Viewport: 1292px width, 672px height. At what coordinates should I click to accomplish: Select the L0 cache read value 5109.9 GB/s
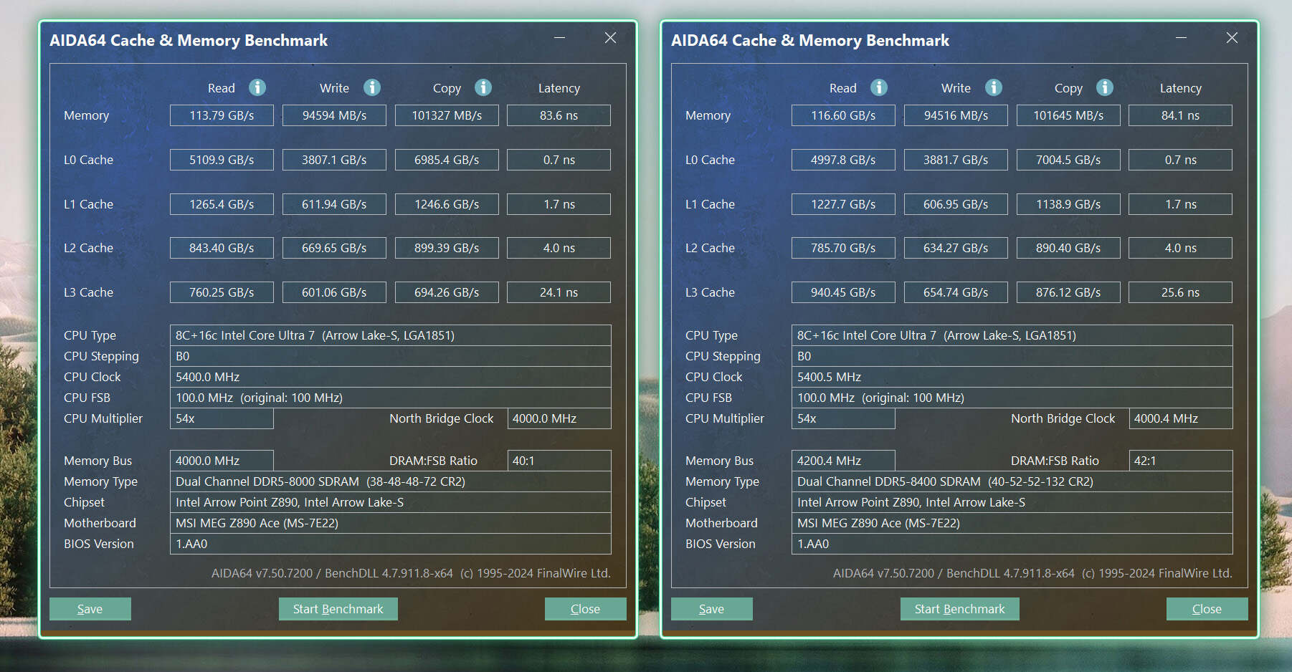click(x=222, y=160)
